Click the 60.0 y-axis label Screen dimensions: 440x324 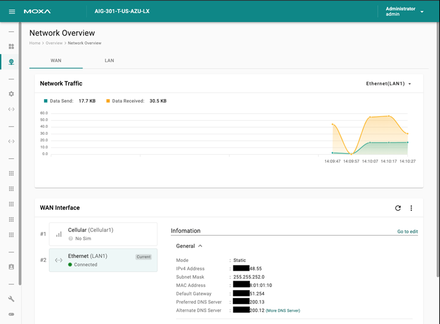tap(44, 113)
